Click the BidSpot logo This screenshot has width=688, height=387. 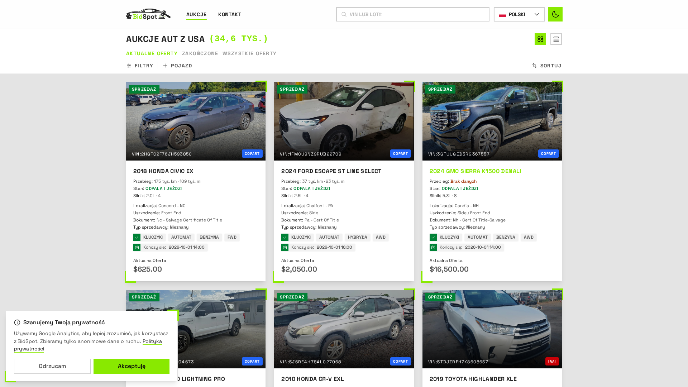click(148, 14)
